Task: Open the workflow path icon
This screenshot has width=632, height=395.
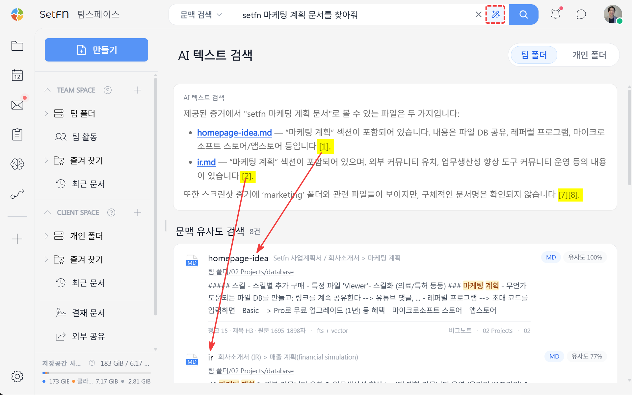Action: point(17,194)
